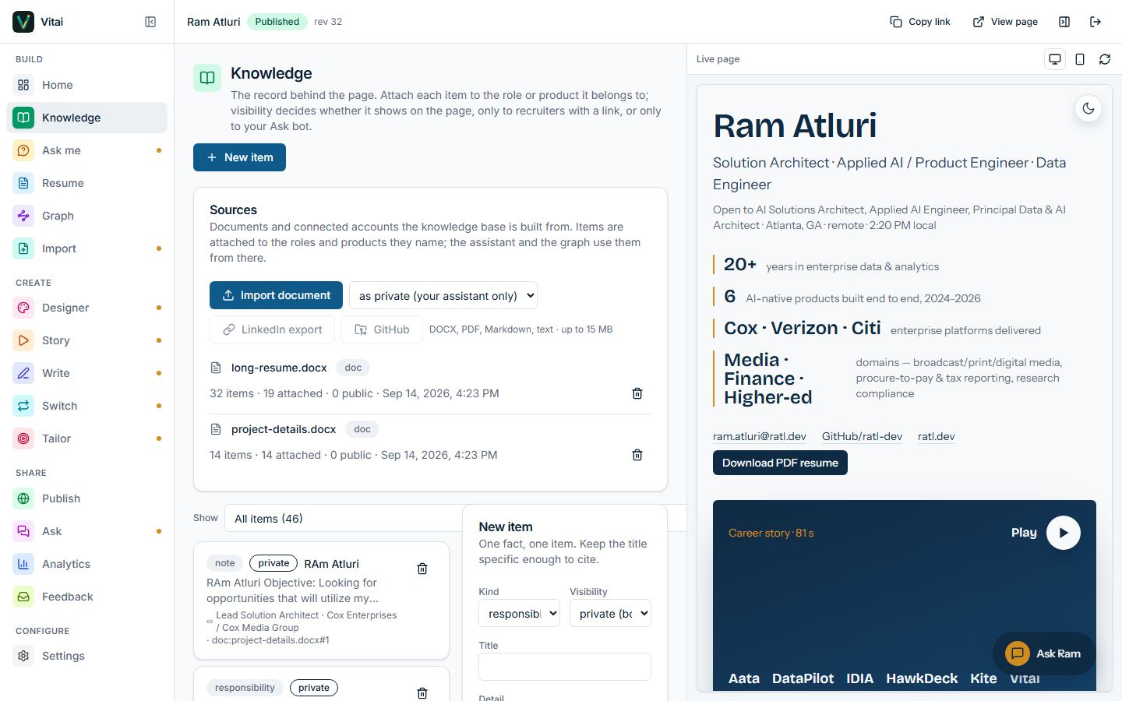Open the All items (46) filter
This screenshot has height=701, width=1122.
[343, 519]
